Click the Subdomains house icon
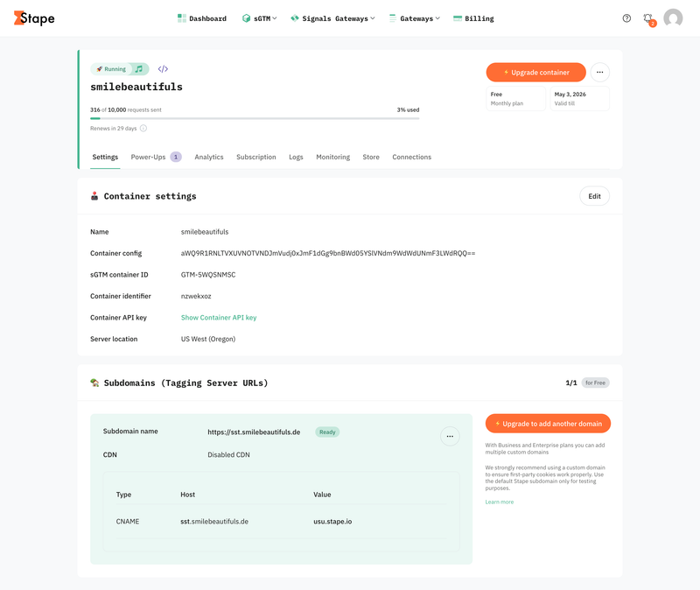The width and height of the screenshot is (700, 590). click(94, 383)
